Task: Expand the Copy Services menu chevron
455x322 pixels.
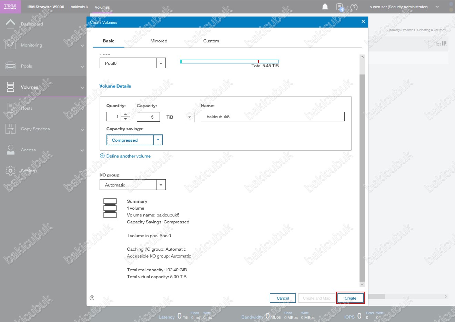Action: [x=82, y=130]
